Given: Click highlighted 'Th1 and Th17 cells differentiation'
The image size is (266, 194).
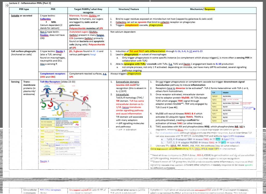Looking at the screenshot, I should 147,51.
